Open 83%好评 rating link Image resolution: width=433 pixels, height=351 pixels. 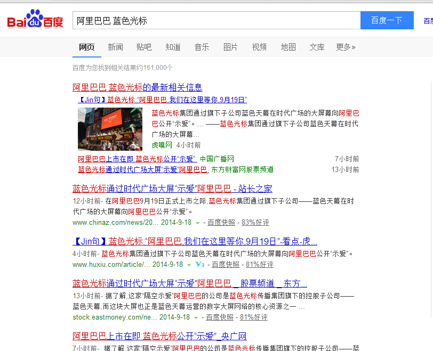click(x=255, y=222)
